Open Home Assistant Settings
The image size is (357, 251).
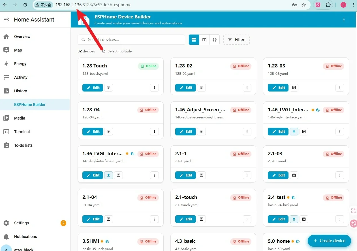(35, 223)
